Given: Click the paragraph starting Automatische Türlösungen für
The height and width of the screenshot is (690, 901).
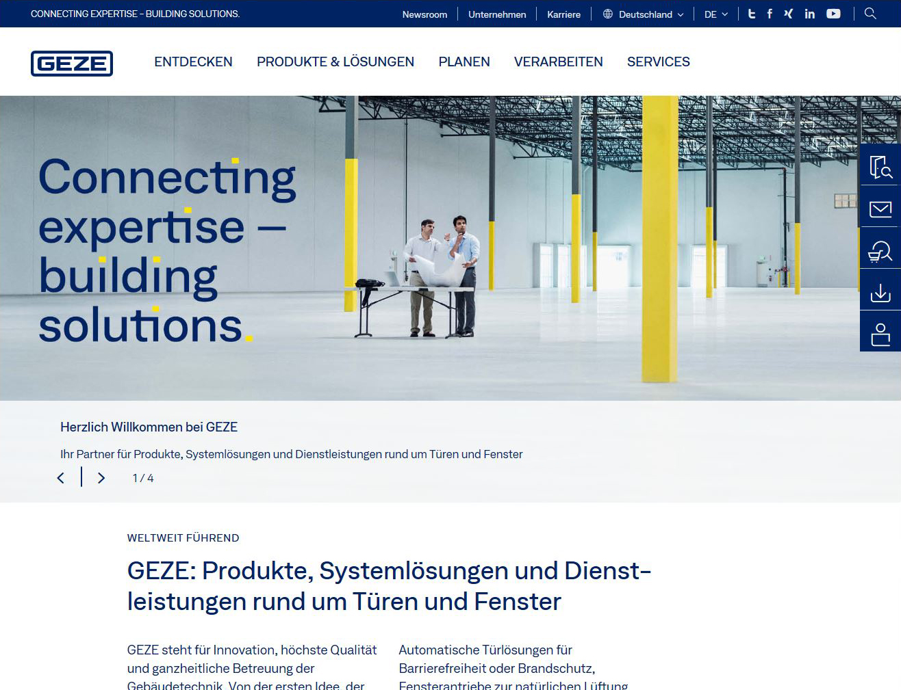Looking at the screenshot, I should 513,667.
